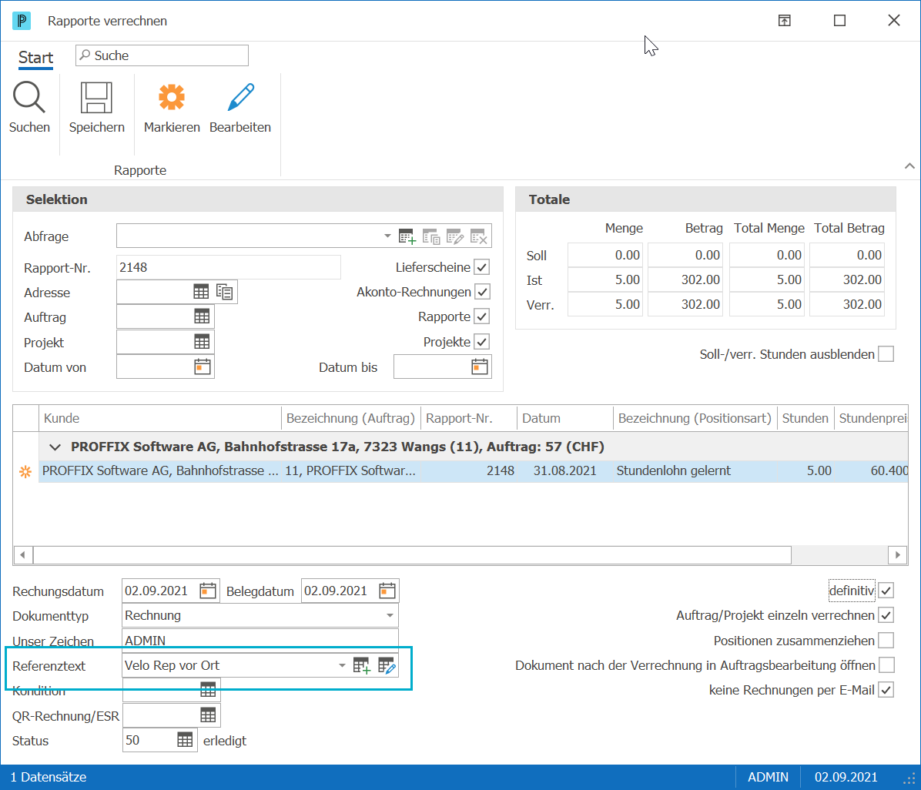Screen dimensions: 921x790
Task: Click the Bearbeiten pencil icon
Action: 240,97
